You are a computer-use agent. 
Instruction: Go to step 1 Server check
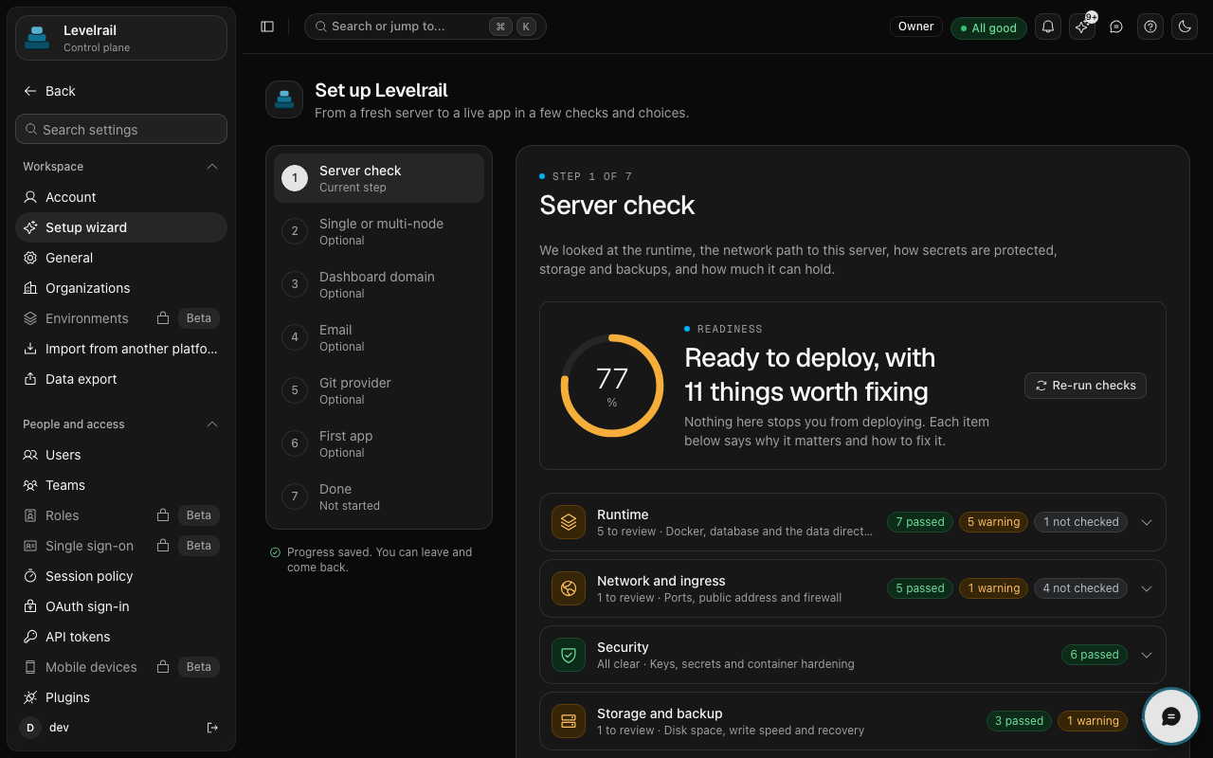tap(379, 178)
